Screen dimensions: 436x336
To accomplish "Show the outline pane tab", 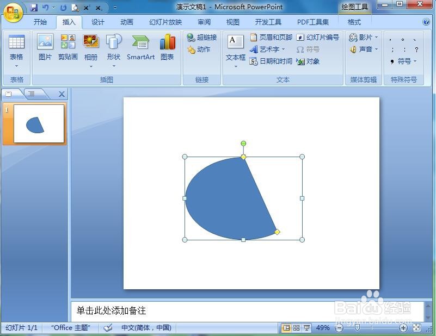I will [x=32, y=94].
